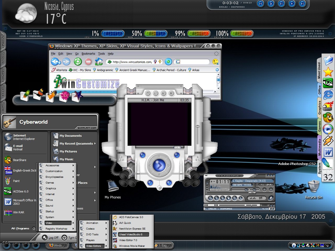Toggle Winamp equalizer bars button
The height and width of the screenshot is (251, 335).
tap(253, 198)
